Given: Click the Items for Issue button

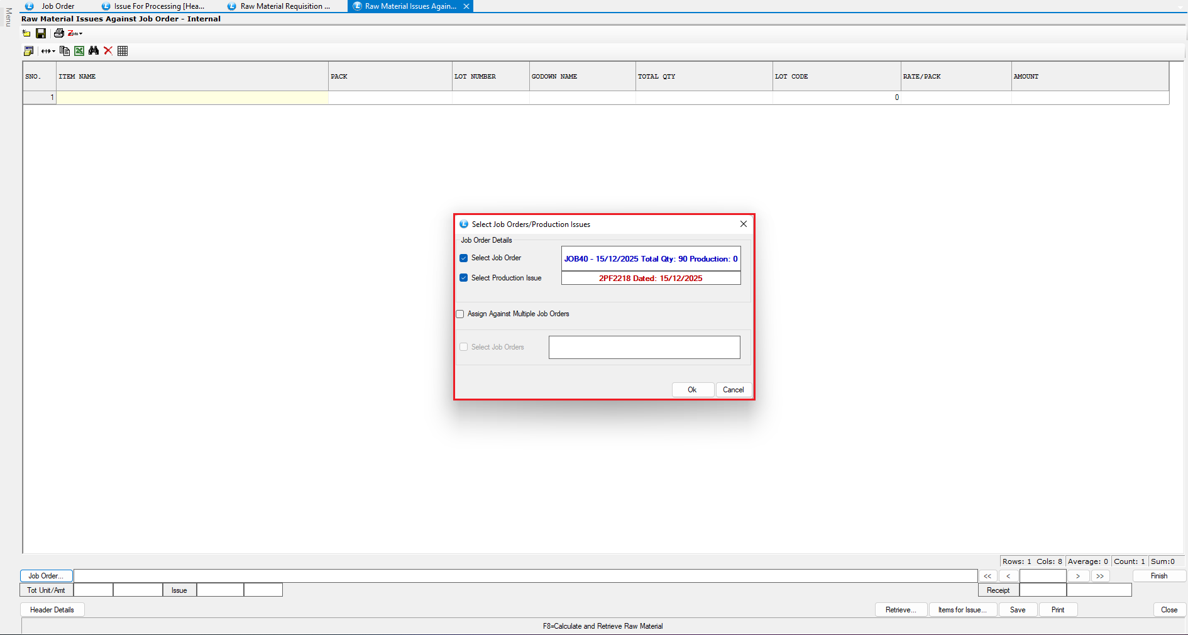Looking at the screenshot, I should (962, 610).
